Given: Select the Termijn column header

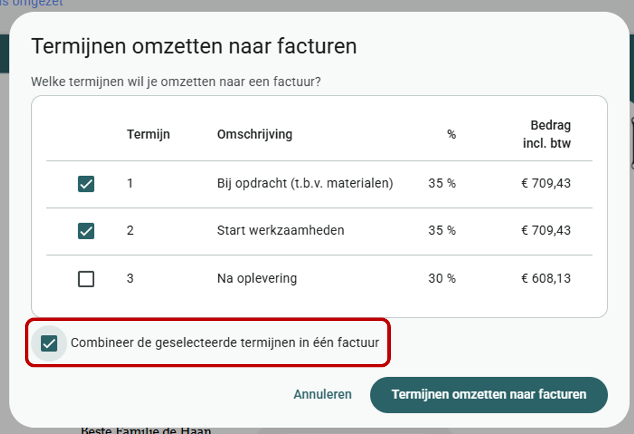Looking at the screenshot, I should click(148, 134).
